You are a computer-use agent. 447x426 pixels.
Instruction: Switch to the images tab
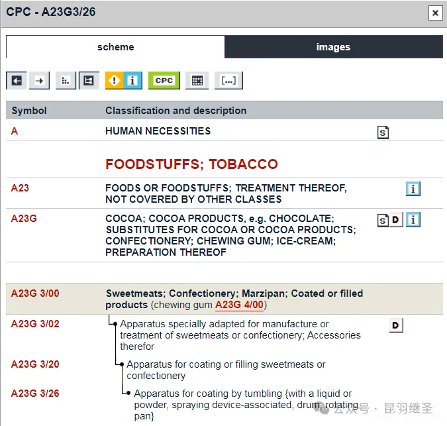point(333,47)
